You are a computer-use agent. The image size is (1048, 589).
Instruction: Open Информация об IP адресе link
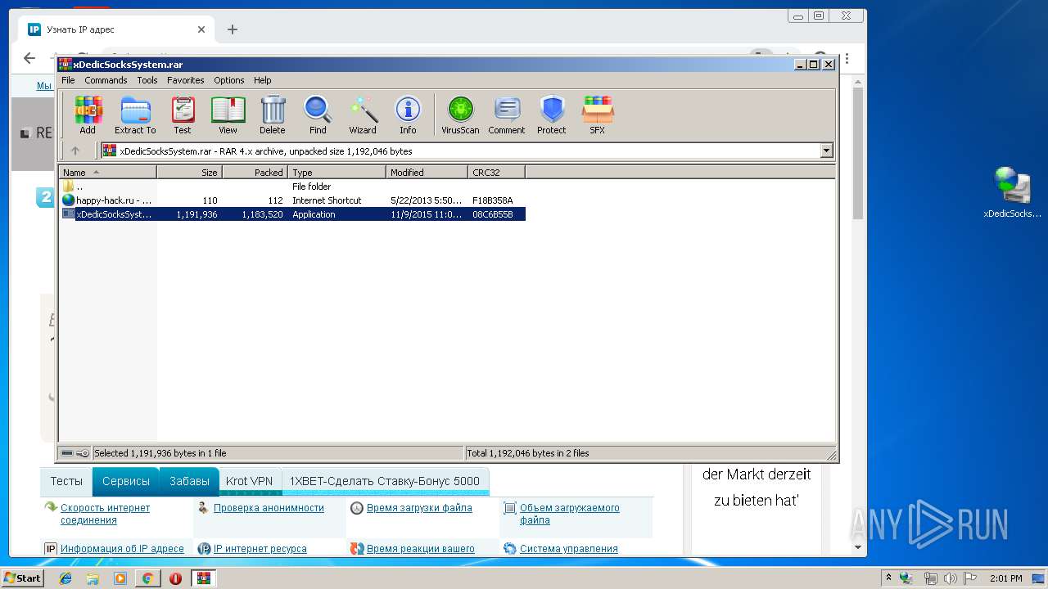click(x=122, y=549)
